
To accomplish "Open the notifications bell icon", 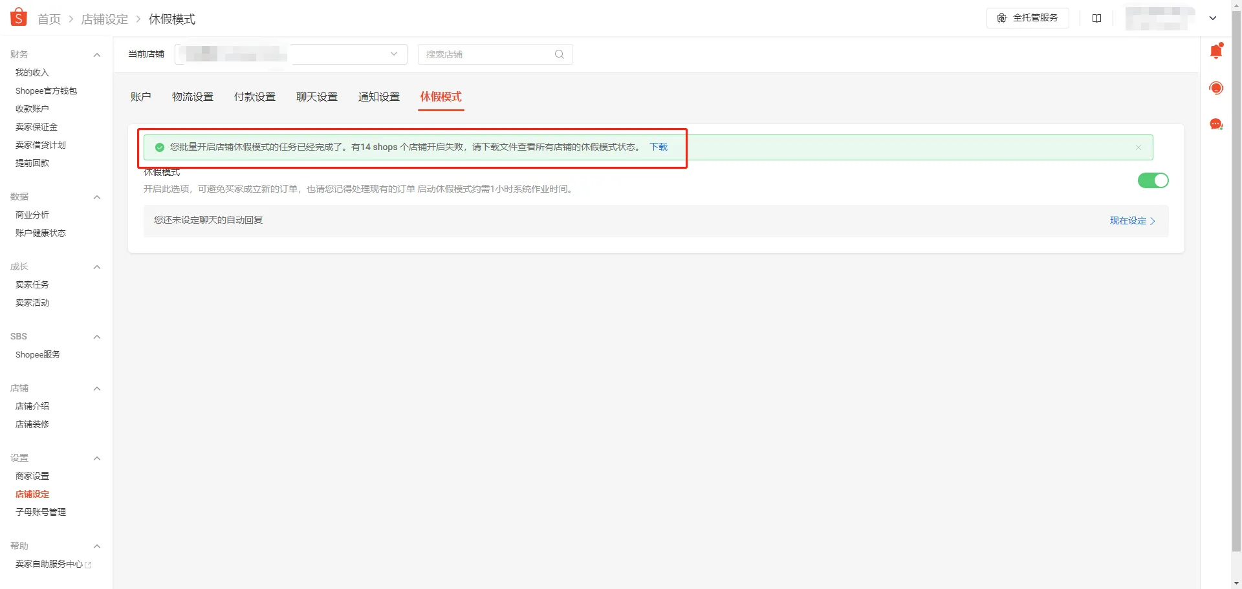I will pos(1217,50).
